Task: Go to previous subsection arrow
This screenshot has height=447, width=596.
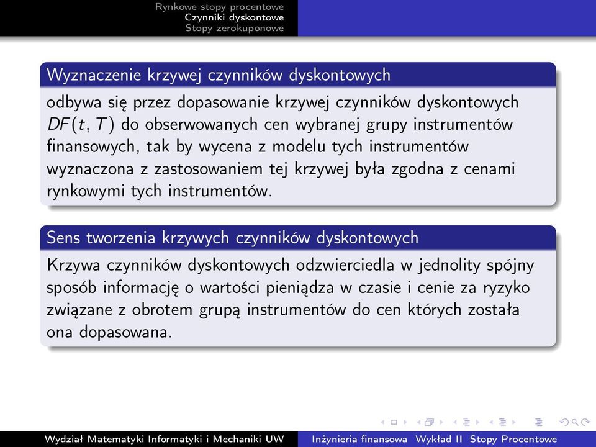Action: 455,422
